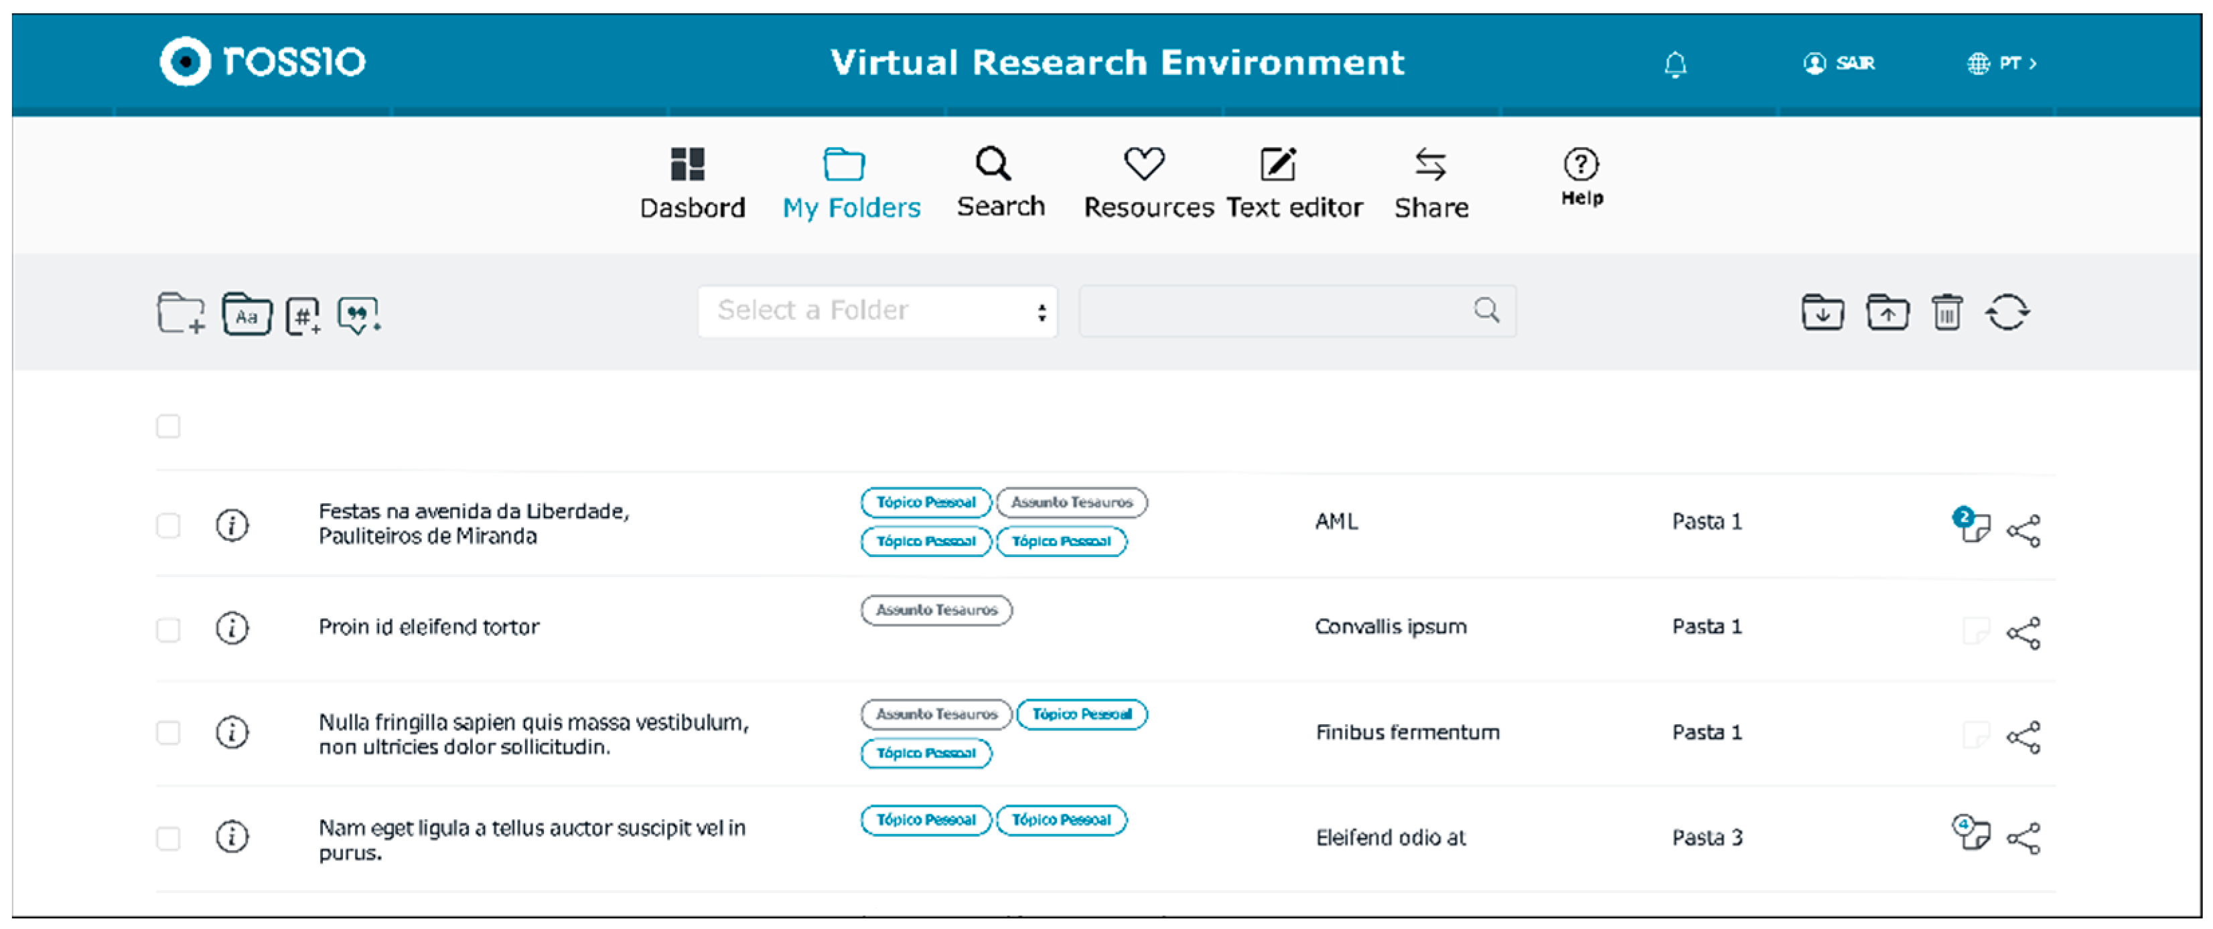This screenshot has width=2213, height=929.
Task: Click the rename folder Aa icon
Action: click(x=246, y=315)
